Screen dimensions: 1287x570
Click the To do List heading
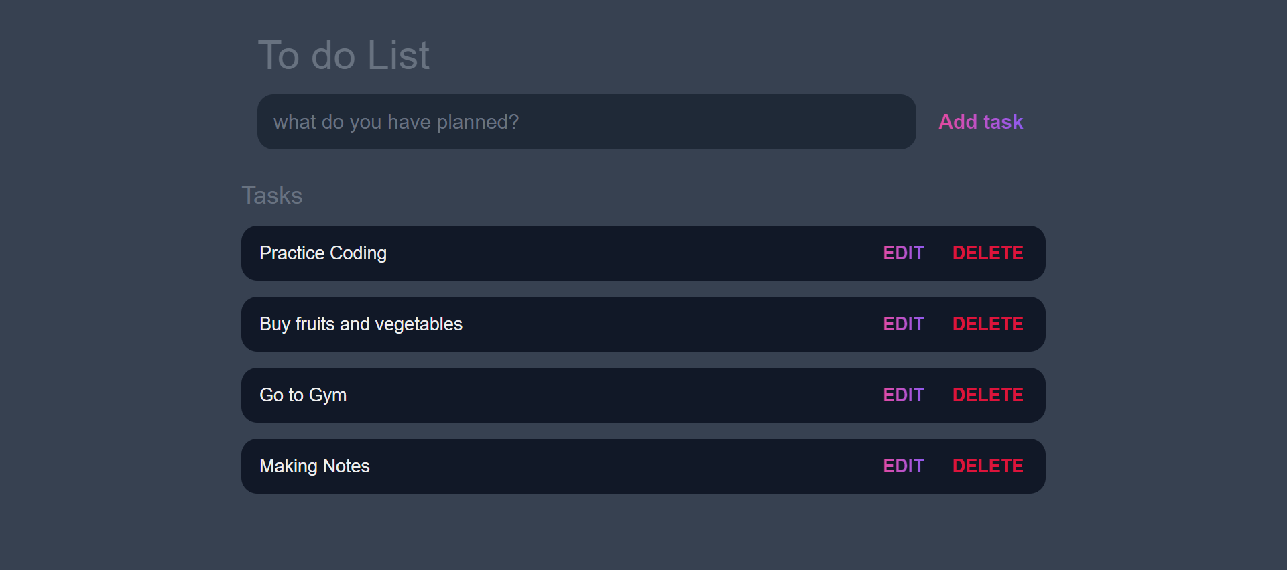point(344,55)
